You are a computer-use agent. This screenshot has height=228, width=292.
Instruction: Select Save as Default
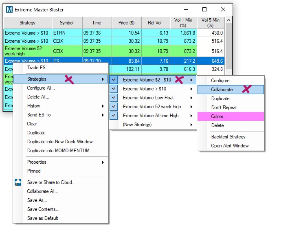pyautogui.click(x=42, y=218)
